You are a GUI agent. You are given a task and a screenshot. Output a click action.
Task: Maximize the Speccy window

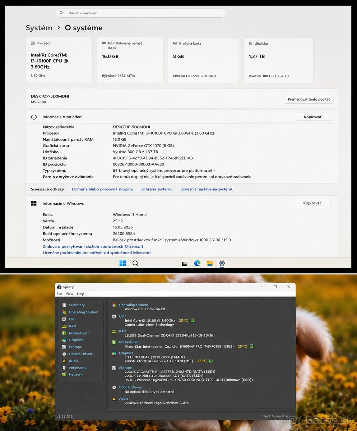point(275,287)
